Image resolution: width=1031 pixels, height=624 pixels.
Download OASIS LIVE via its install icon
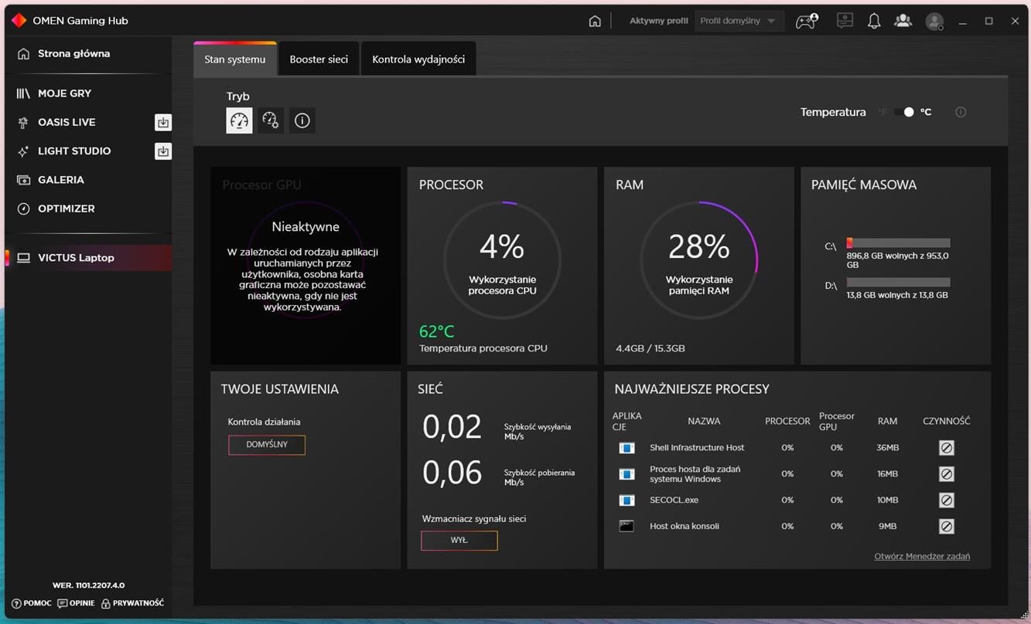pyautogui.click(x=163, y=122)
